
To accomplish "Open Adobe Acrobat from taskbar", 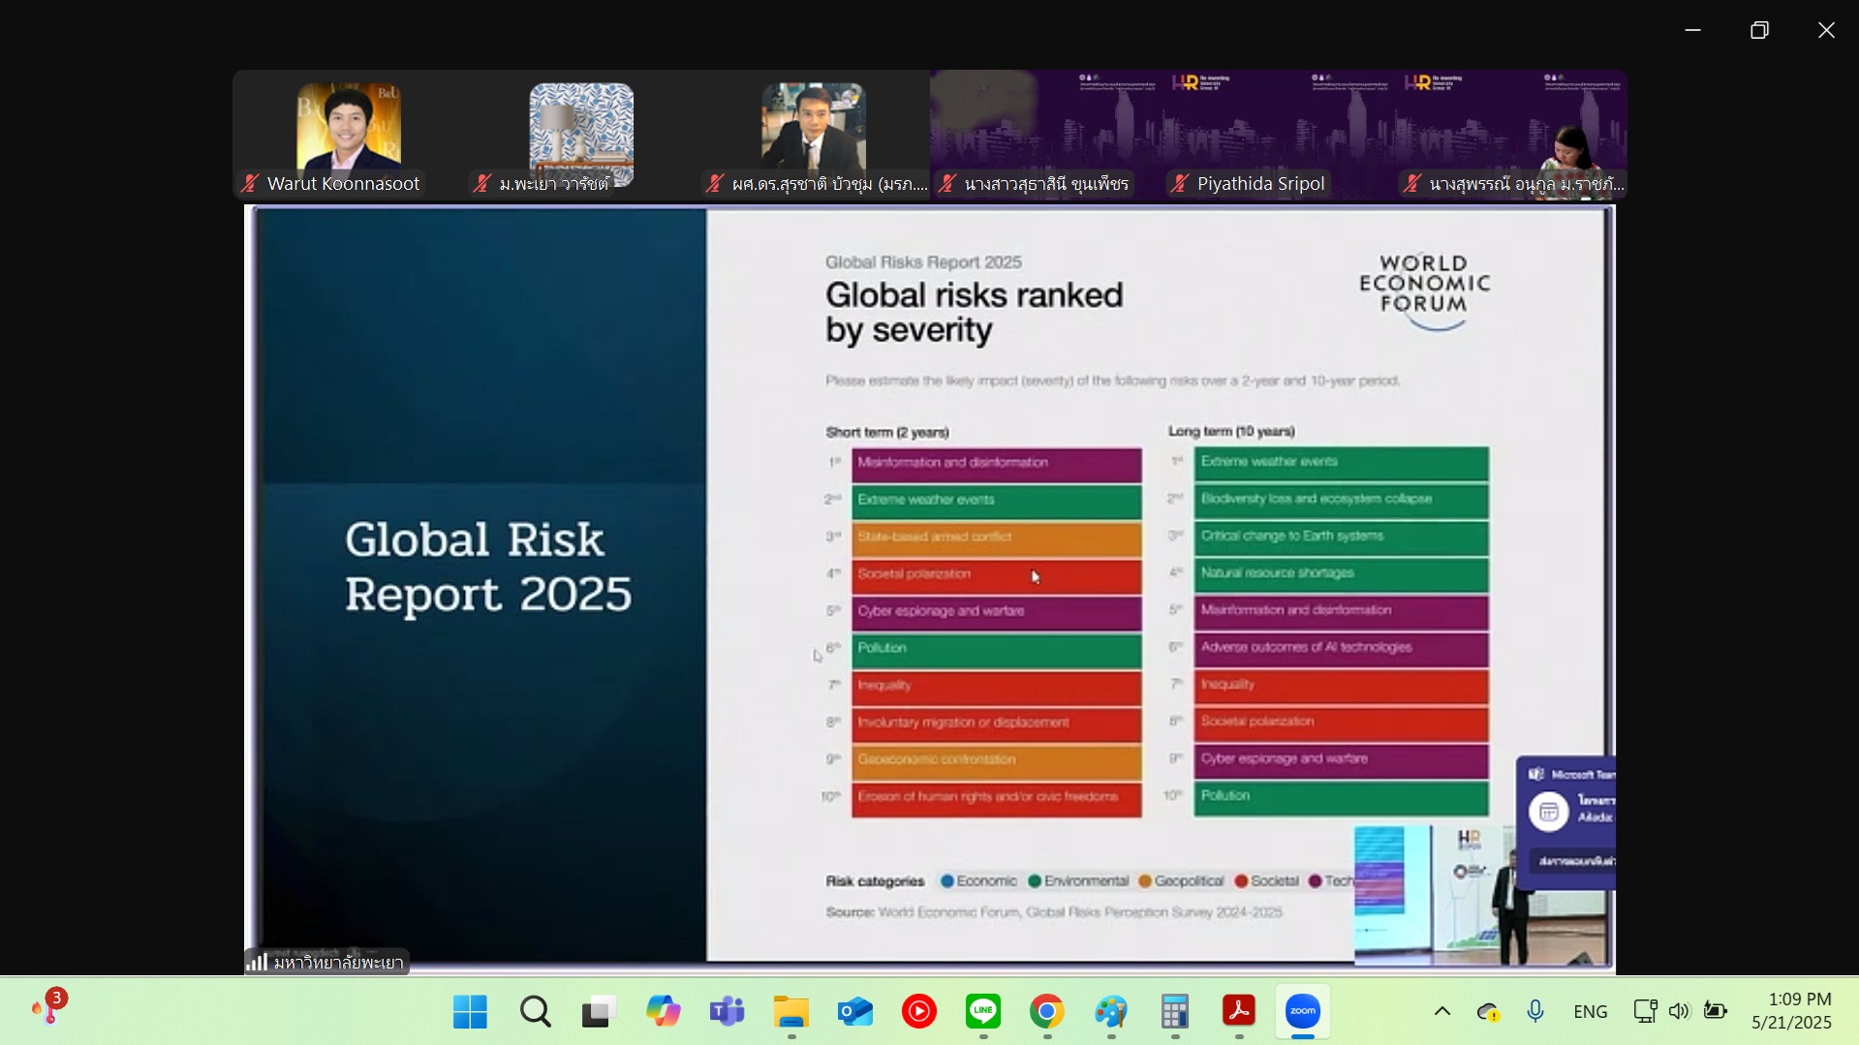I will [1239, 1012].
